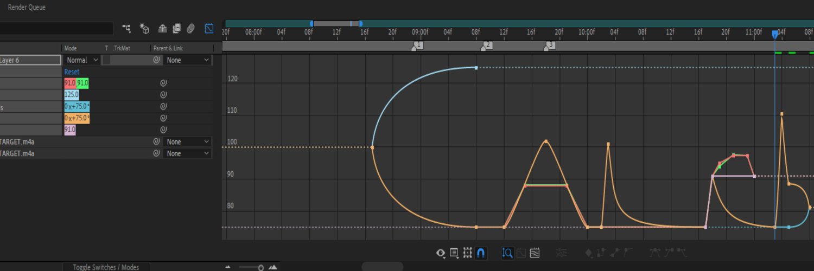The image size is (814, 271).
Task: Click the pink 91.0 value
Action: pyautogui.click(x=69, y=130)
